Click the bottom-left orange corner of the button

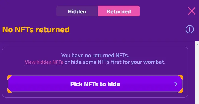point(9,91)
